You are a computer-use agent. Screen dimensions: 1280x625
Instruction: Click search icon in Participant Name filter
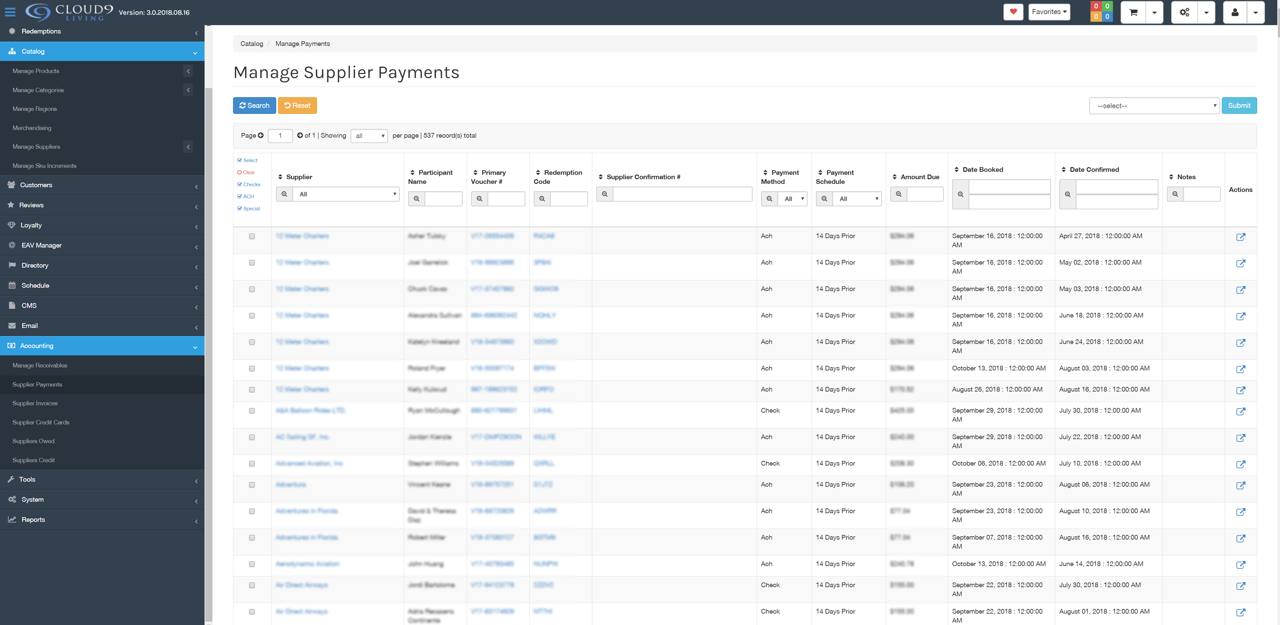tap(417, 199)
